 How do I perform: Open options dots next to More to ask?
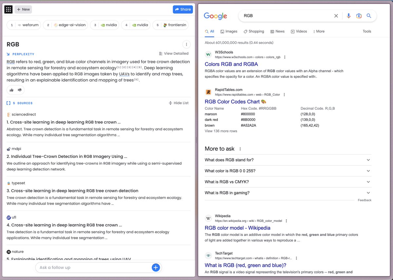[240, 149]
